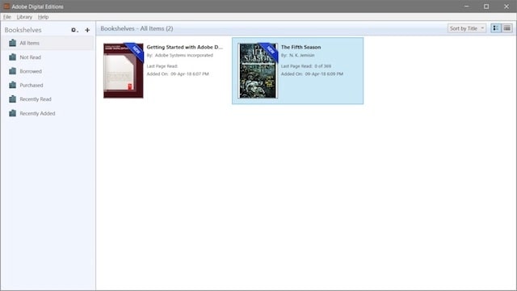Image resolution: width=517 pixels, height=291 pixels.
Task: Switch to list view
Action: (x=506, y=28)
